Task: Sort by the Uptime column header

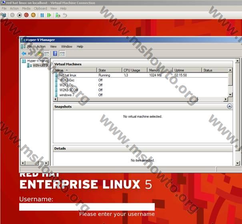Action: point(187,70)
